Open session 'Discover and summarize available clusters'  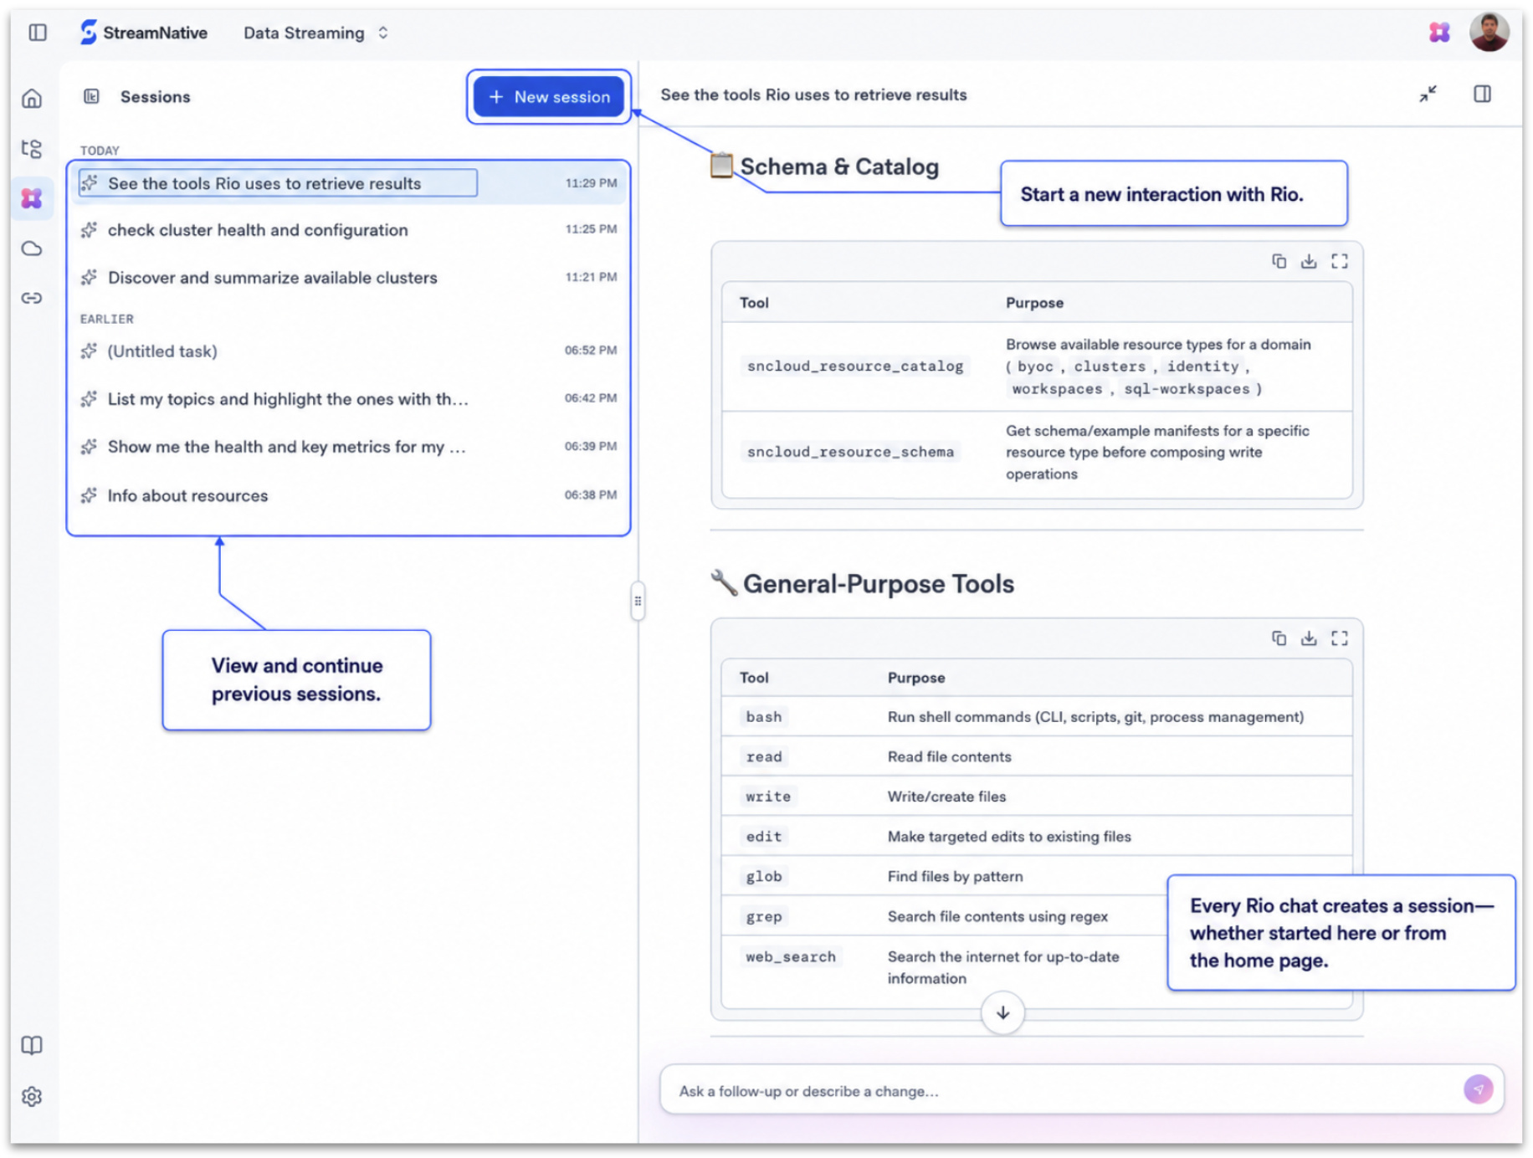(349, 277)
